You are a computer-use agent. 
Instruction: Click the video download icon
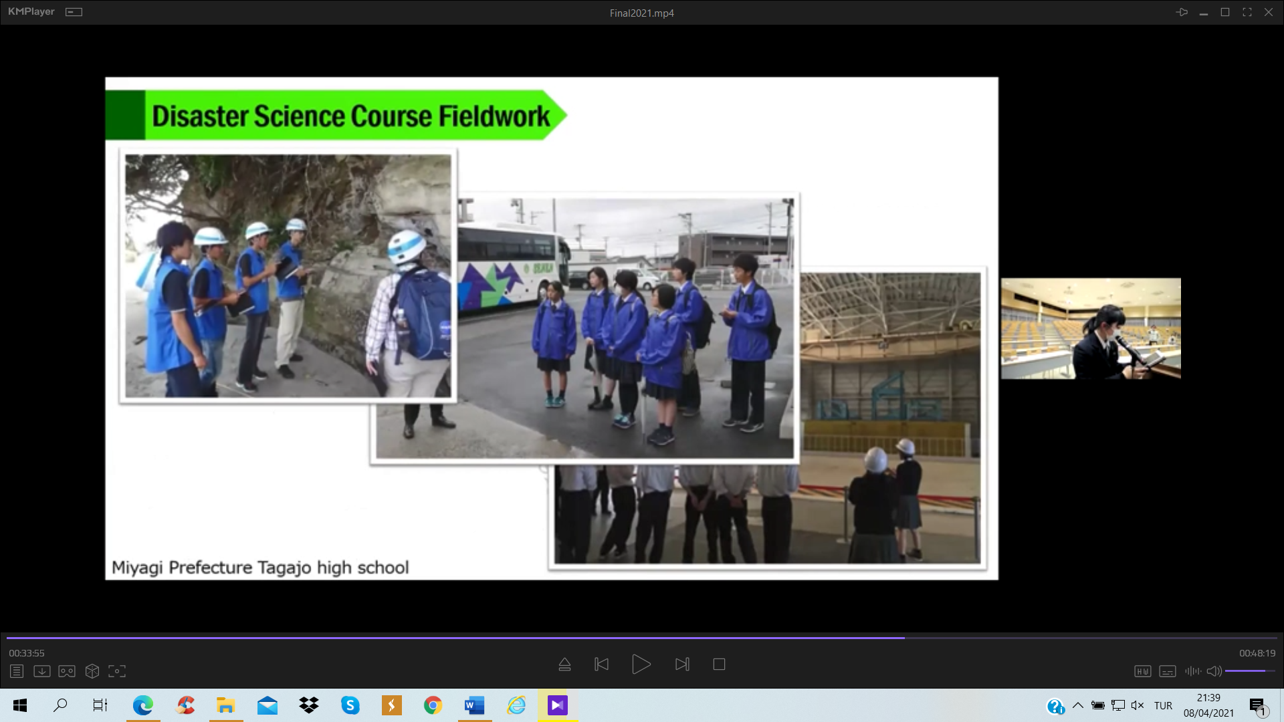pos(41,671)
